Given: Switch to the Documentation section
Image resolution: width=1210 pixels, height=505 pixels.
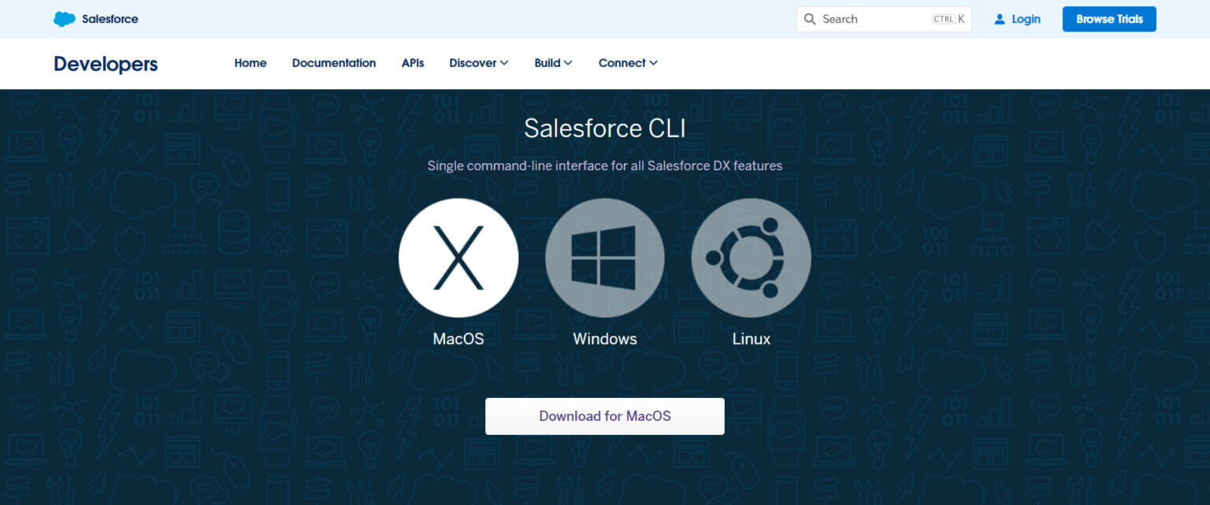Looking at the screenshot, I should coord(334,63).
